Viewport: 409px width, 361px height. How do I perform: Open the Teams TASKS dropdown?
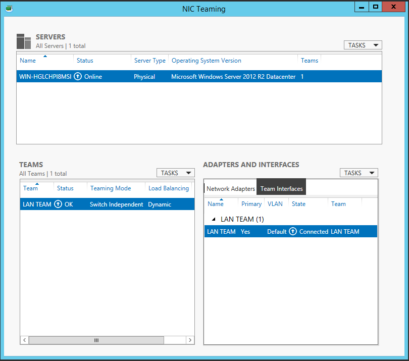pyautogui.click(x=176, y=173)
